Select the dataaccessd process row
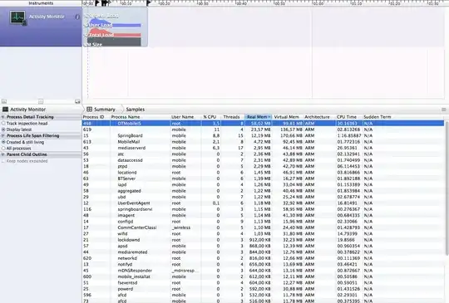Screen dimensions: 449x303 (x=263, y=160)
